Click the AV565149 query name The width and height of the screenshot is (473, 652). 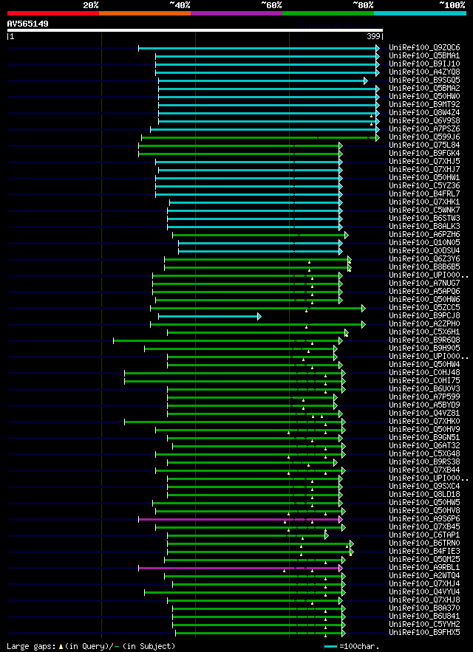[27, 24]
